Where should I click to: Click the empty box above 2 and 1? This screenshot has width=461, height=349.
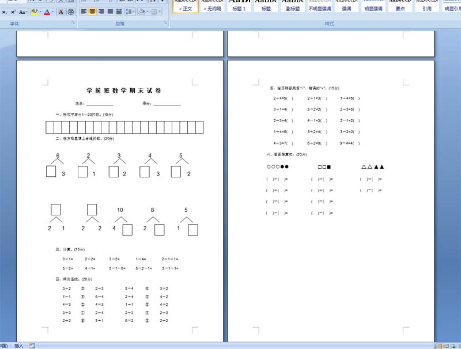pos(56,210)
